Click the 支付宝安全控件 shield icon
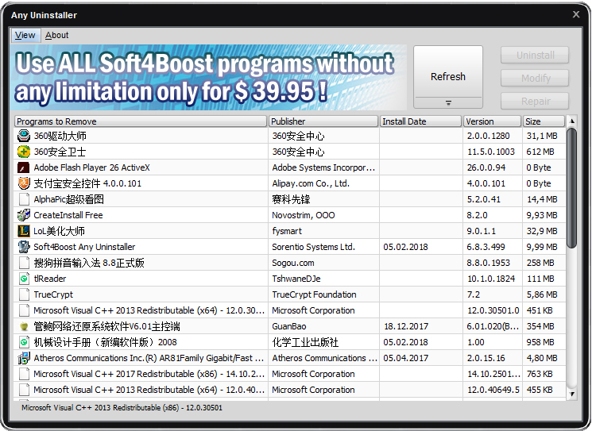The height and width of the screenshot is (431, 592). 24,183
